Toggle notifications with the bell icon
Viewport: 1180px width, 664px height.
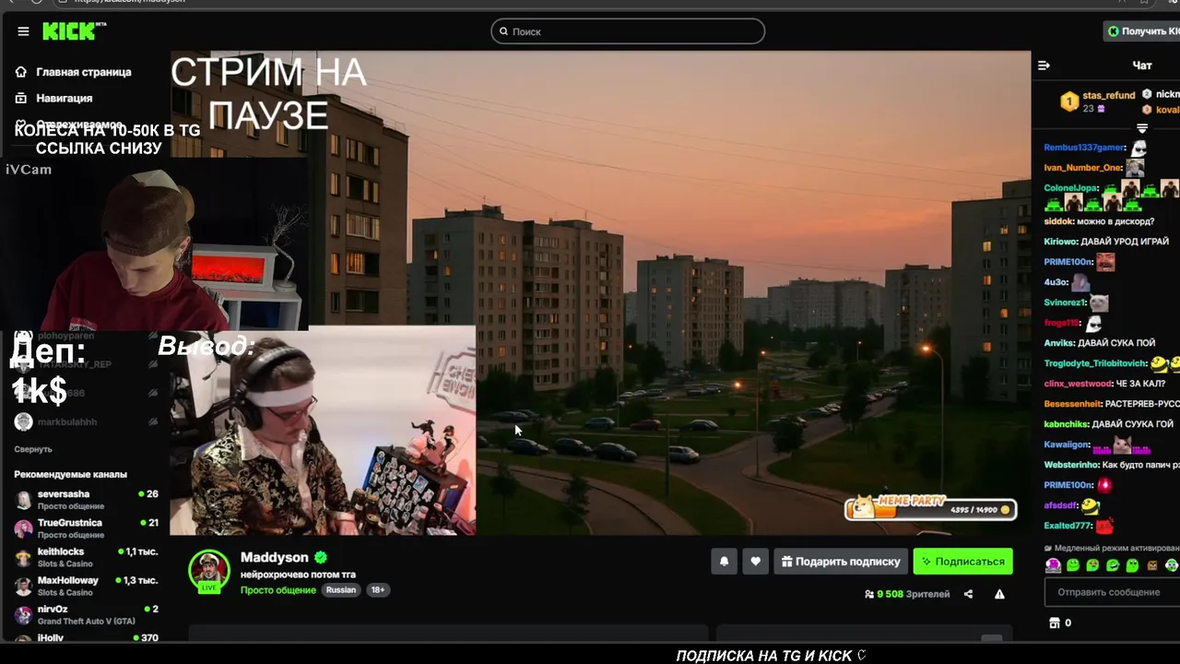tap(724, 561)
